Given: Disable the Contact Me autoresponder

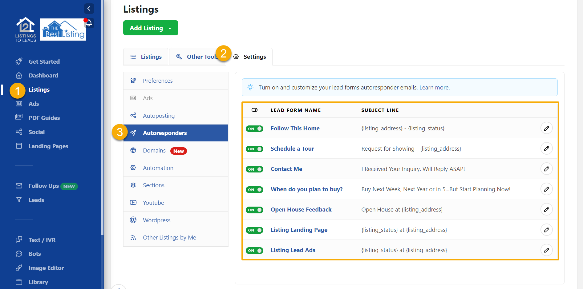Looking at the screenshot, I should point(254,169).
